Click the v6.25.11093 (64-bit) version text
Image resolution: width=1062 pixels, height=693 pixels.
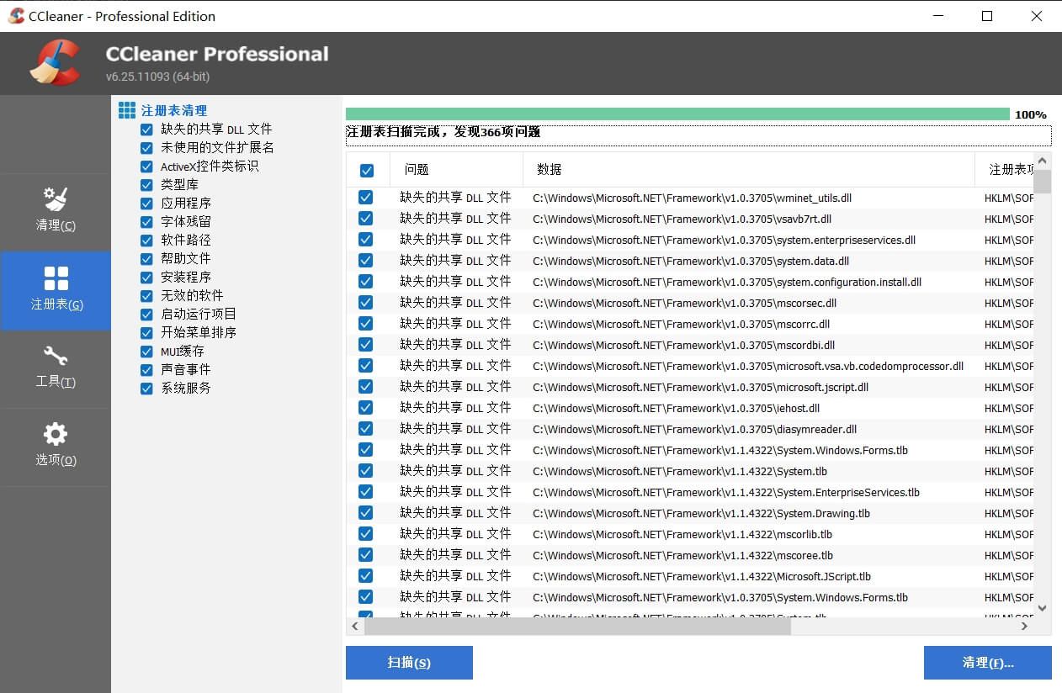157,77
